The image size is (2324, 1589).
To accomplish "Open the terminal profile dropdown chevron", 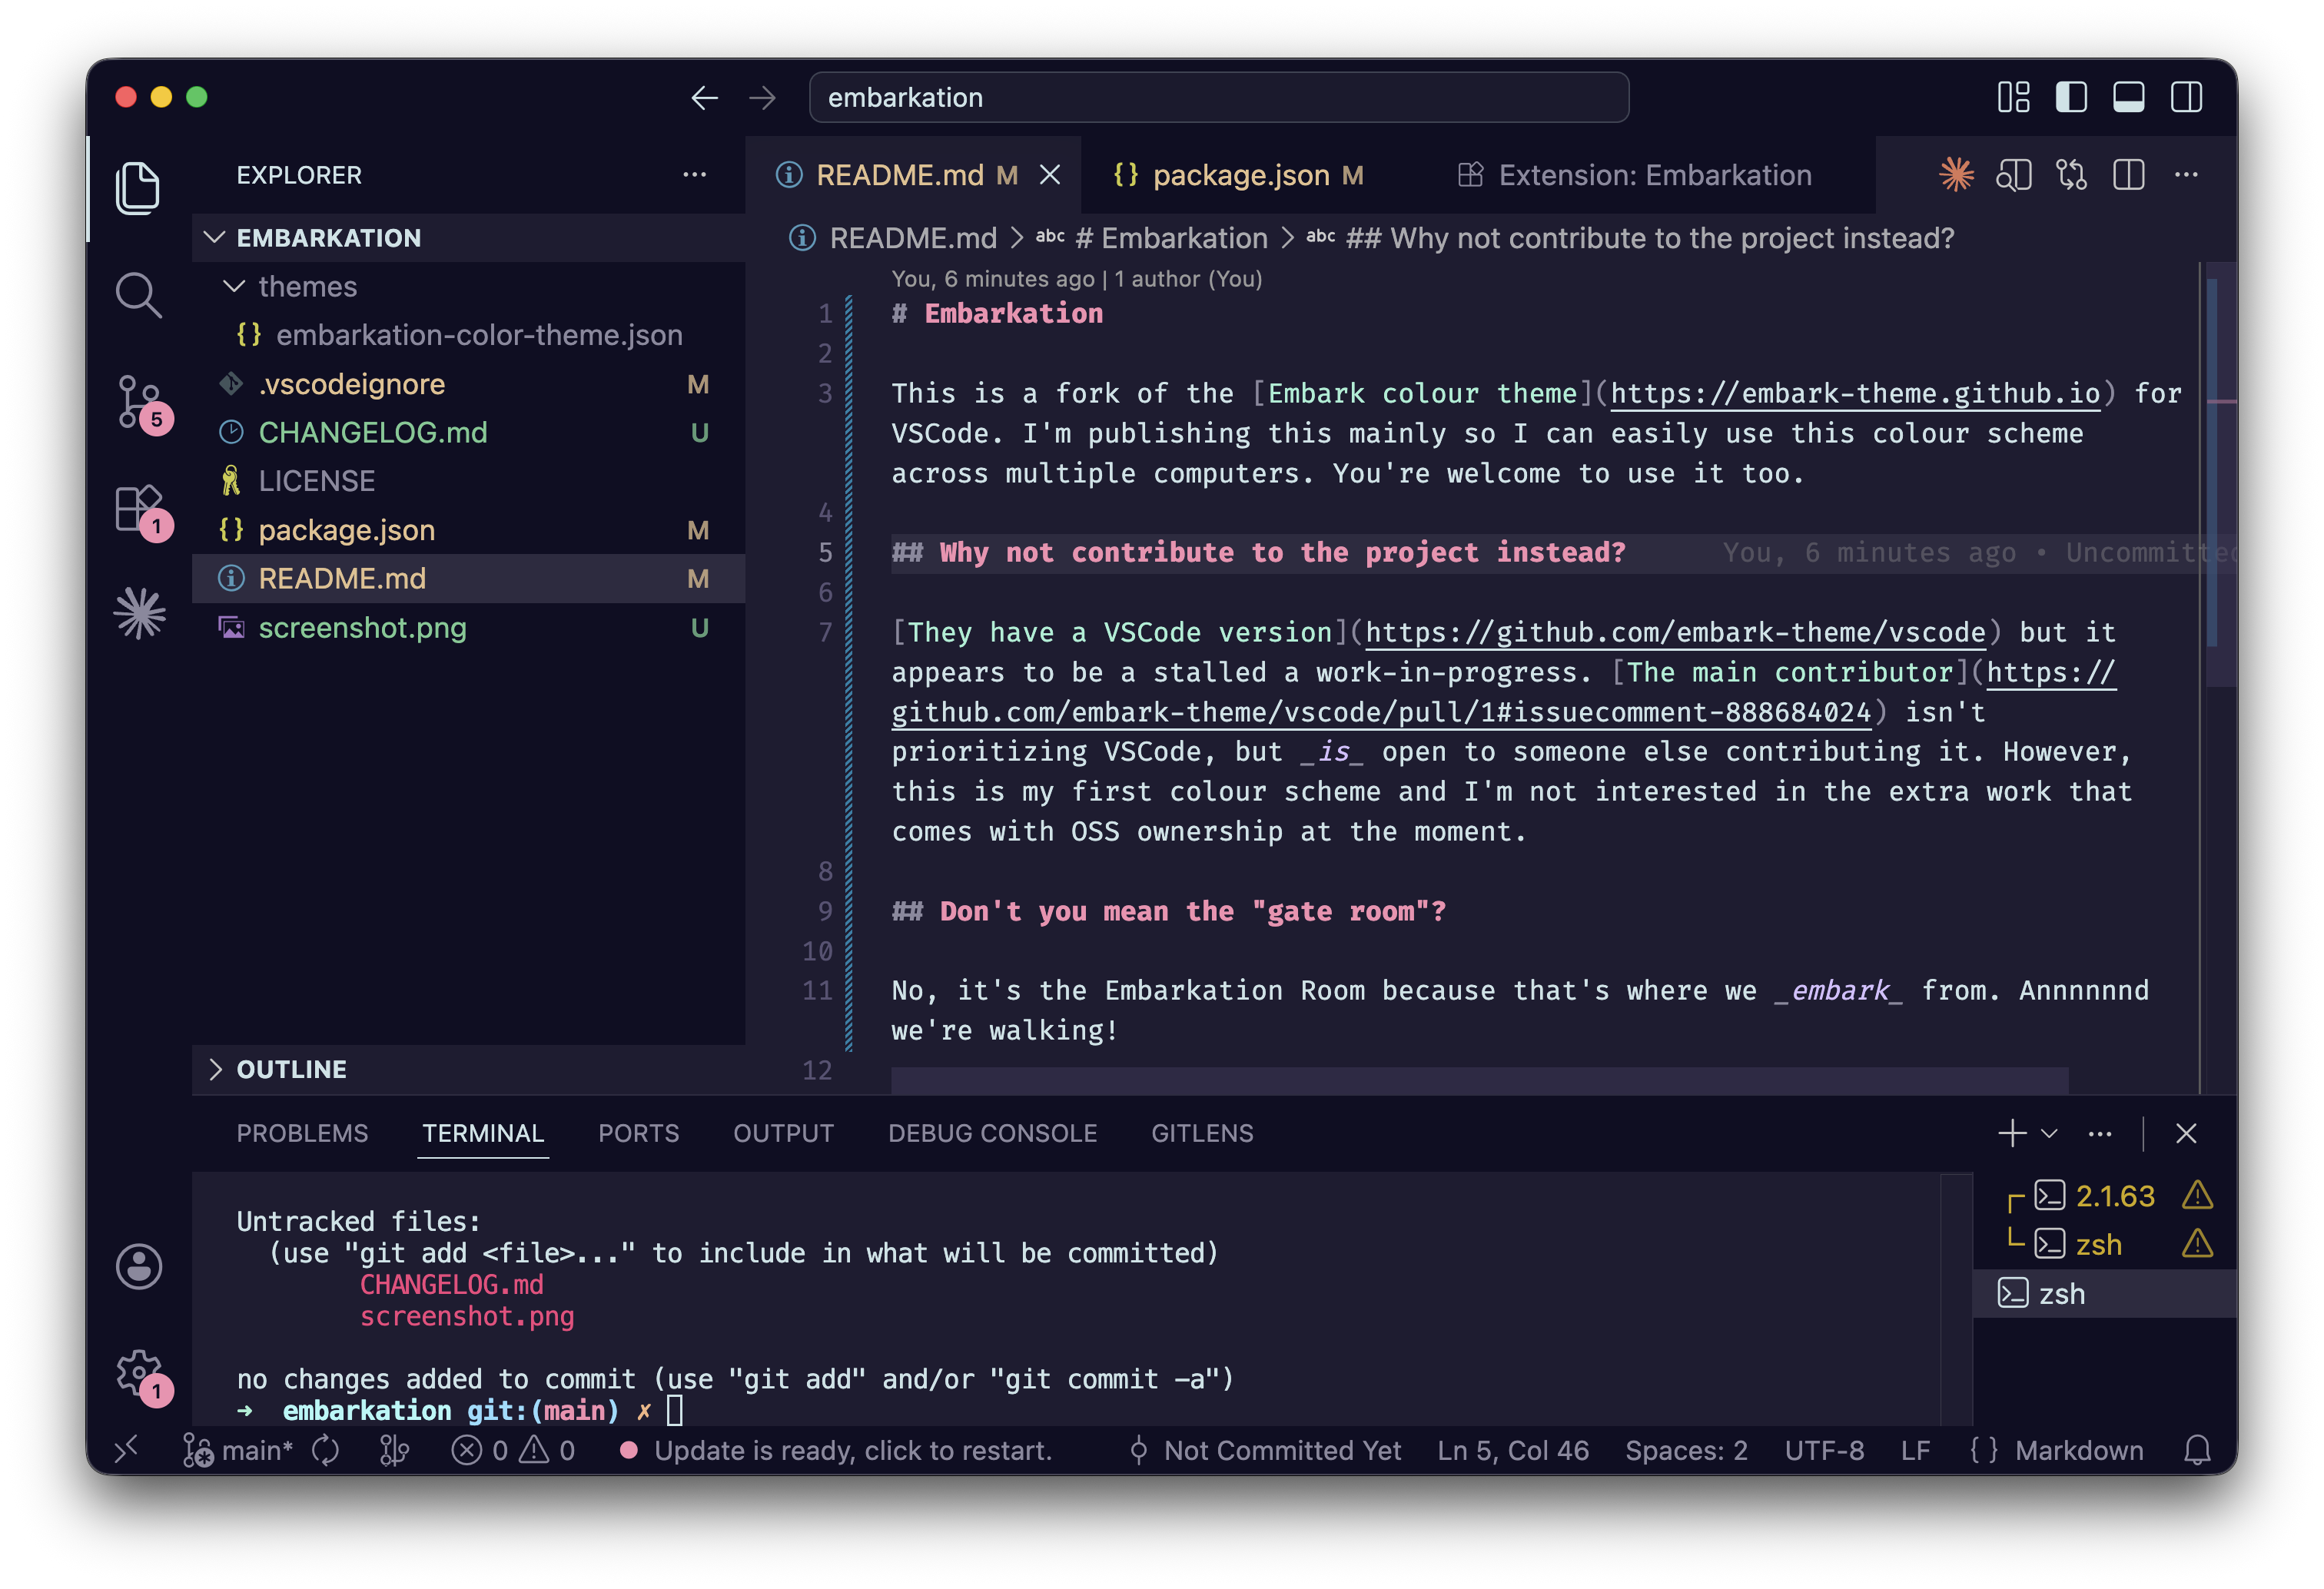I will [x=2050, y=1133].
